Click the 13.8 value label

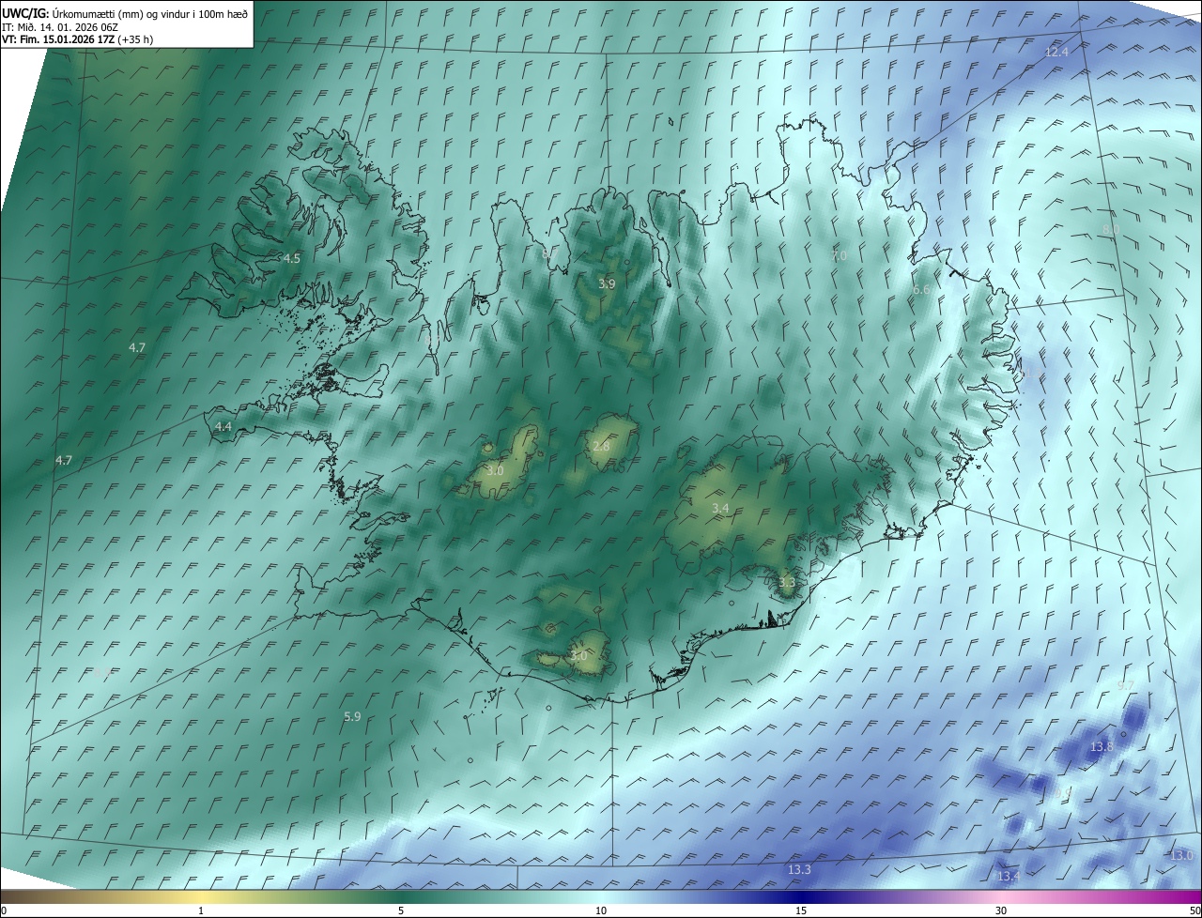[x=1102, y=746]
